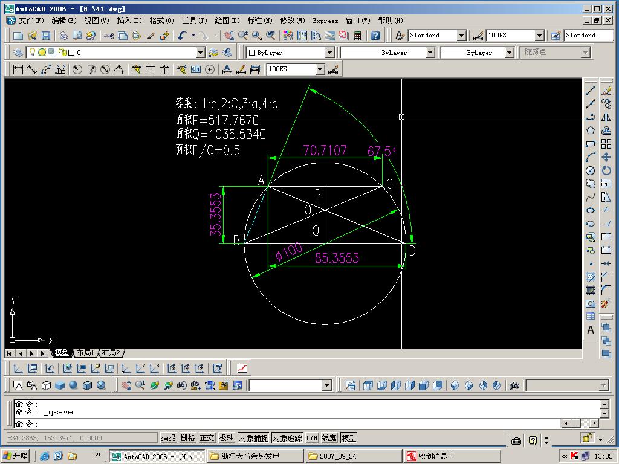The height and width of the screenshot is (464, 619).
Task: Click the layer 0 color swatch
Action: (71, 53)
